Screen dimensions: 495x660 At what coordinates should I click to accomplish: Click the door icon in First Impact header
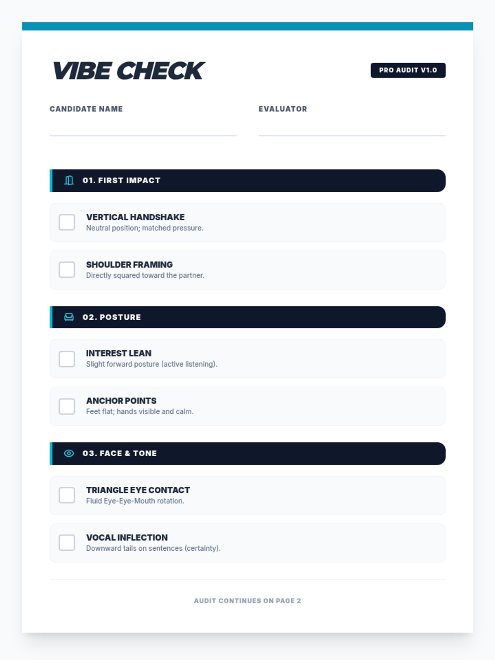point(69,181)
